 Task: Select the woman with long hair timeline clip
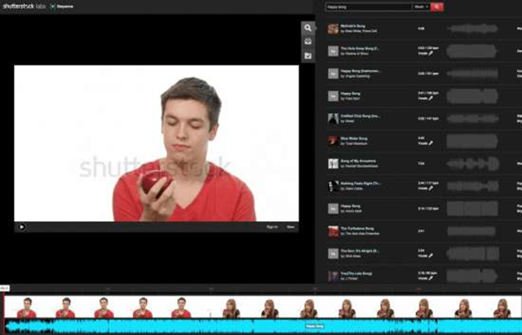(366, 308)
